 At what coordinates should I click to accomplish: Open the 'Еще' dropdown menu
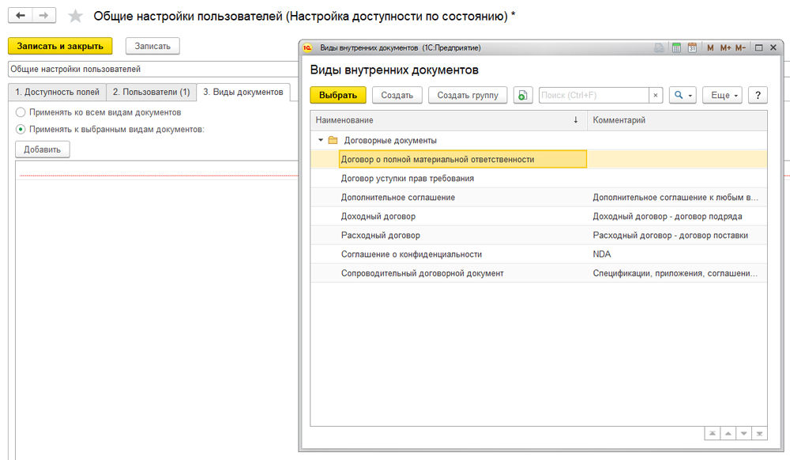[723, 96]
